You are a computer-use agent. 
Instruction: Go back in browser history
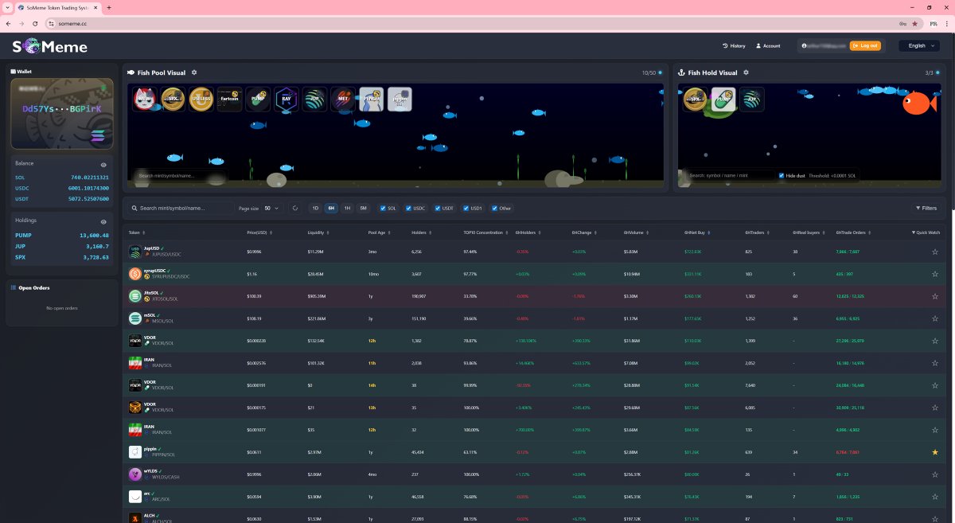pyautogui.click(x=9, y=23)
